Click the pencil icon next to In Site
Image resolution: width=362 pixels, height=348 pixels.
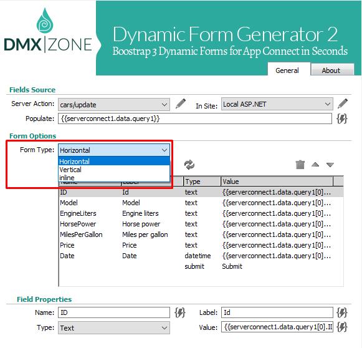[x=343, y=104]
